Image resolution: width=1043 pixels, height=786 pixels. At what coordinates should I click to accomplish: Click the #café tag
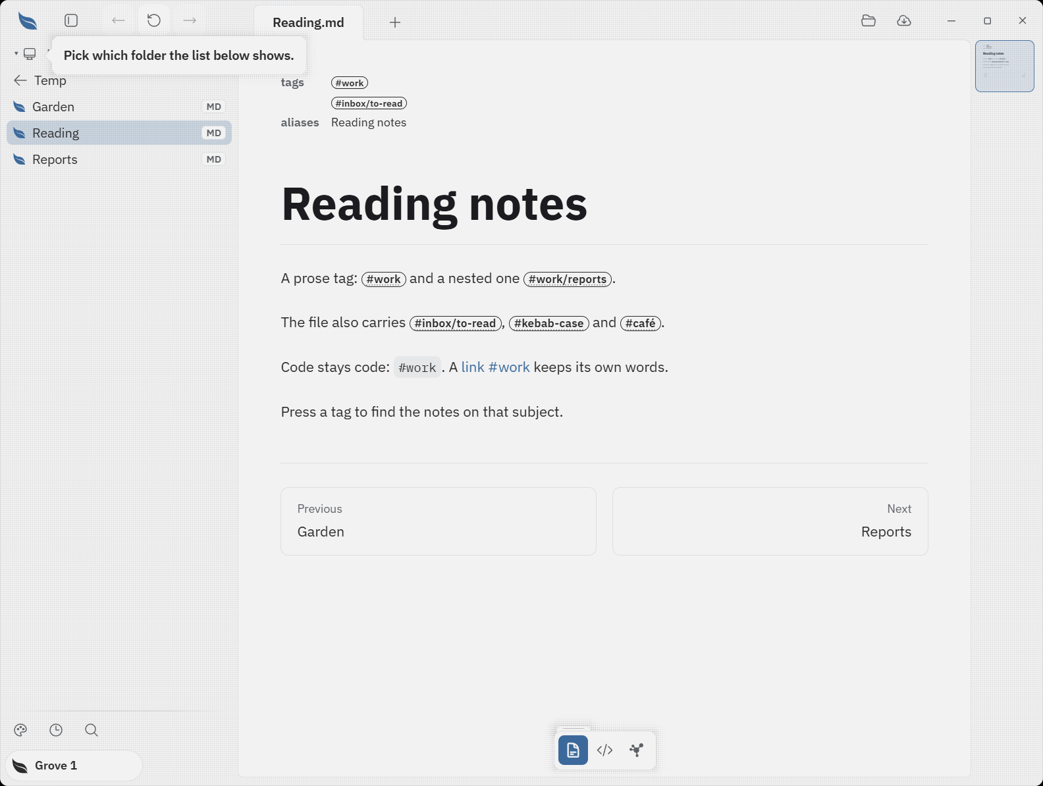tap(641, 323)
